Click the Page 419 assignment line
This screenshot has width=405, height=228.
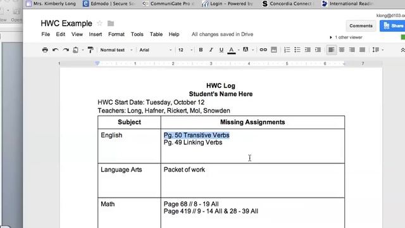pos(211,211)
